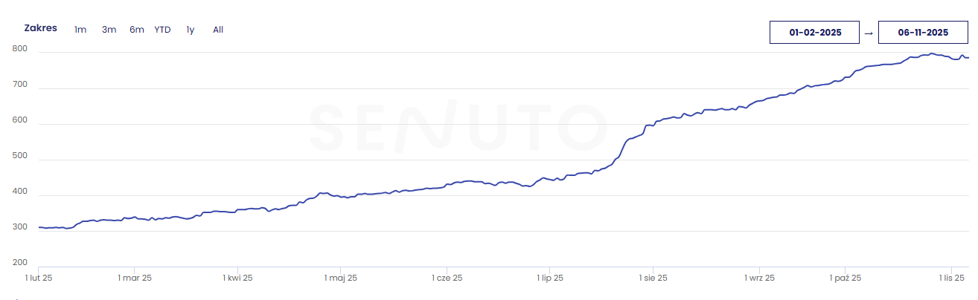The image size is (978, 300).
Task: Set the range to 3m
Action: (109, 30)
